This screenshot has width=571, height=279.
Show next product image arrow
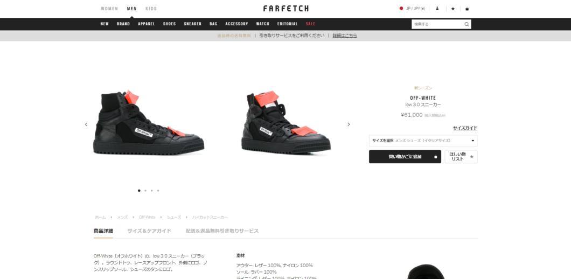pos(349,124)
